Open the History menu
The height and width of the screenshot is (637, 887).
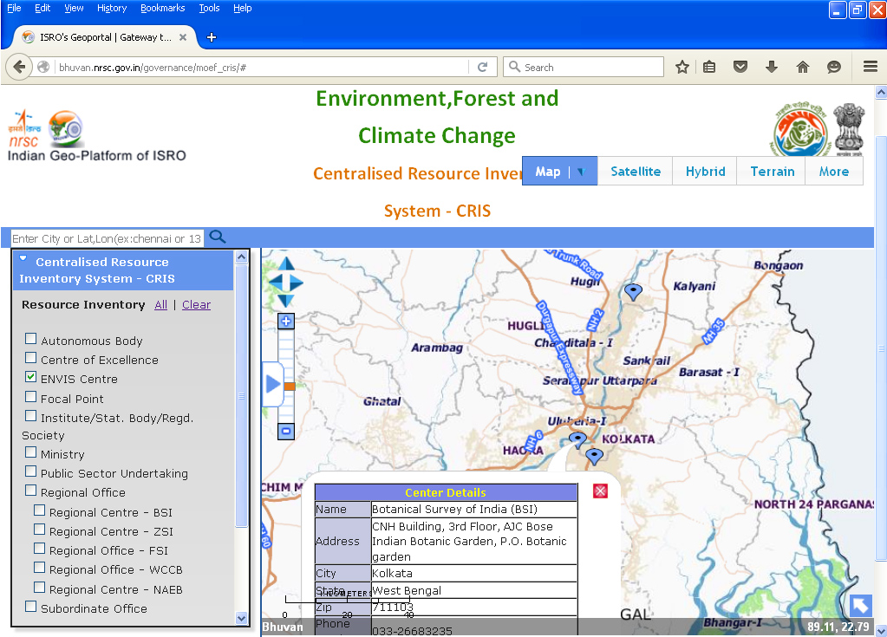coord(112,8)
